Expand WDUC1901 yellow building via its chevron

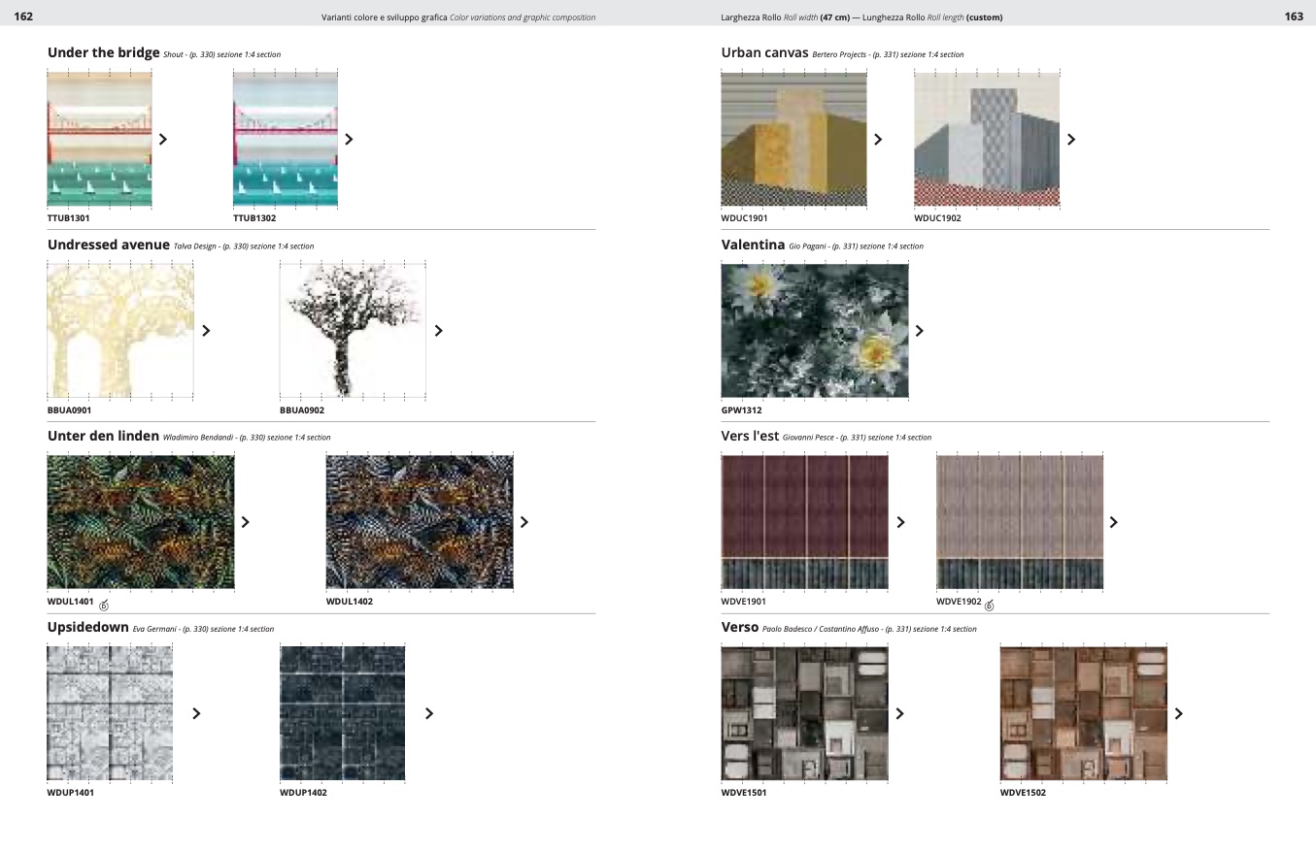(x=878, y=140)
